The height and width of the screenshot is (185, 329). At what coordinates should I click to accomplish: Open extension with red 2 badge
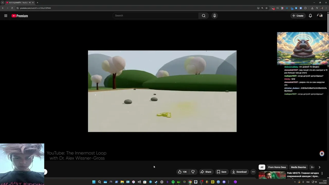[x=273, y=8]
